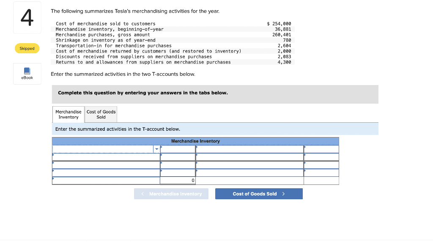
Task: Select the fourth row right description cell
Action: coord(249,173)
